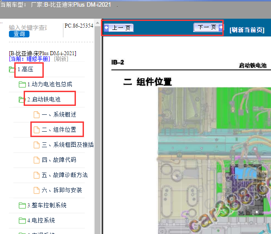271x234 pixels.
Task: Click the 刷新 link beside 维修手册
Action: 61,59
